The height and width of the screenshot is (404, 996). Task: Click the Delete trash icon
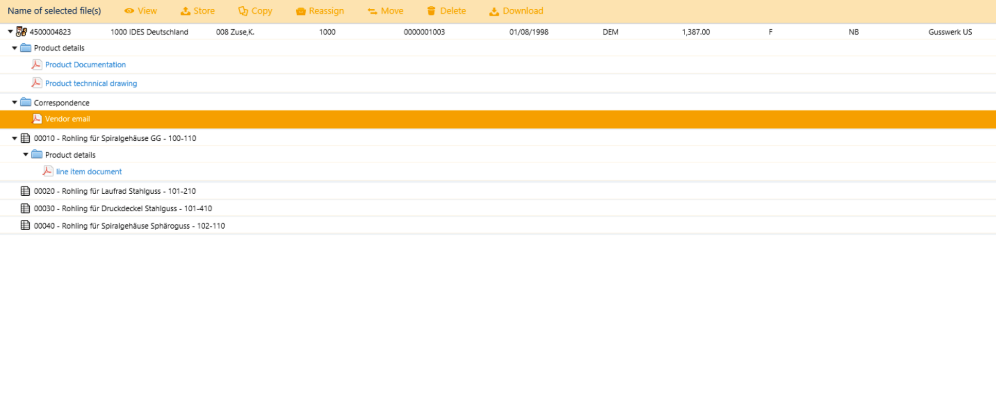pyautogui.click(x=431, y=11)
